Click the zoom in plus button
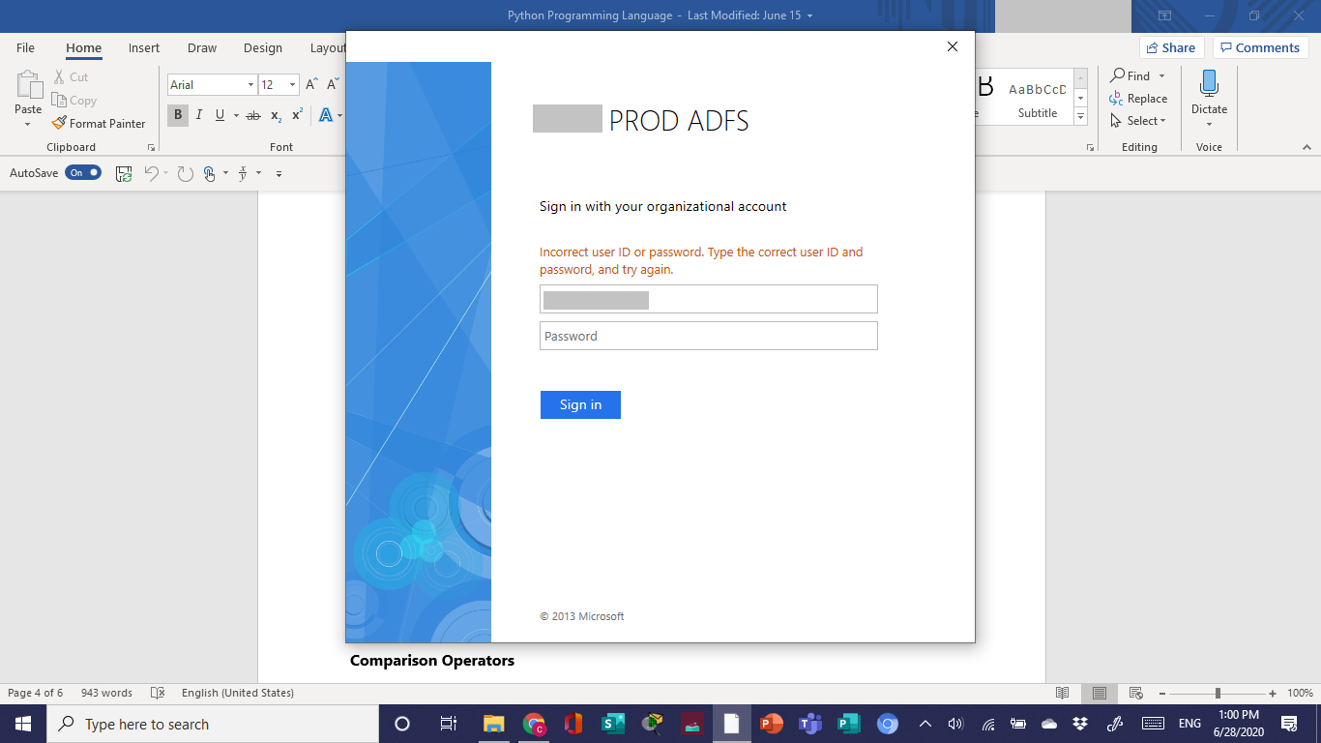 coord(1273,693)
